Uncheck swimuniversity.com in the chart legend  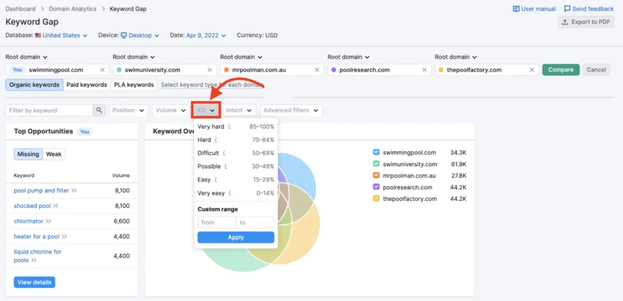pyautogui.click(x=376, y=164)
